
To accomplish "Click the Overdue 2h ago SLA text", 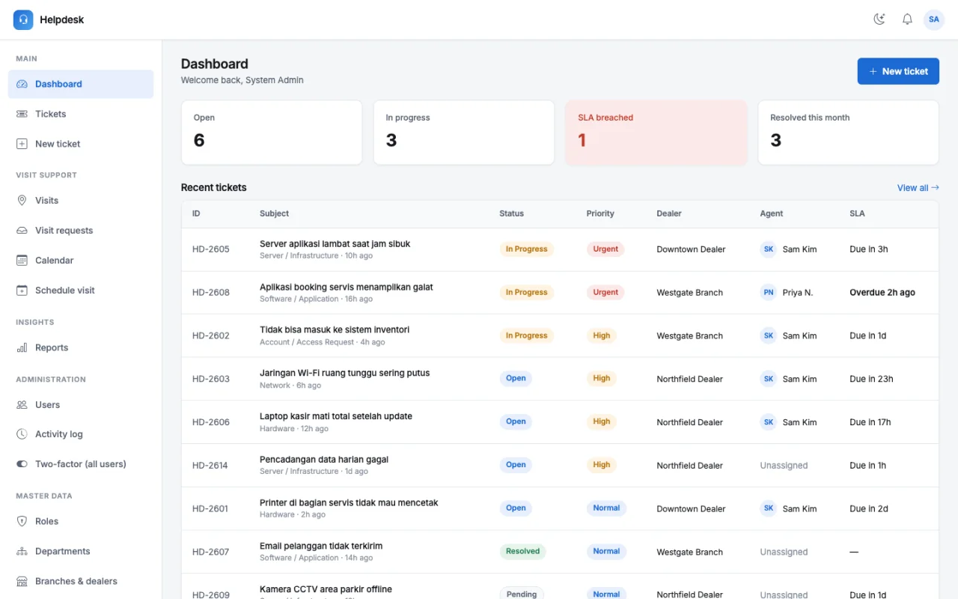I will pos(882,293).
